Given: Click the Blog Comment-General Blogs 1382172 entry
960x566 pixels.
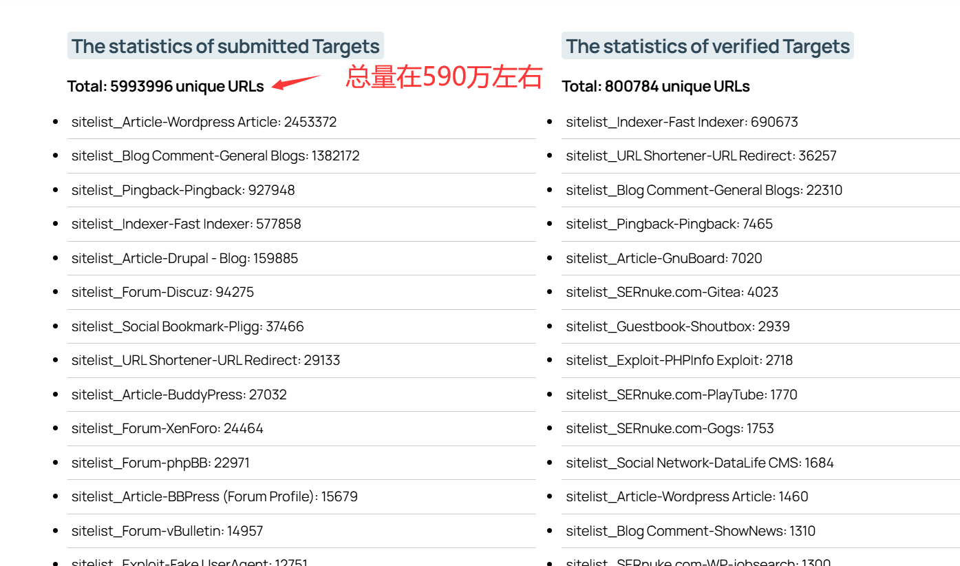Looking at the screenshot, I should click(215, 156).
